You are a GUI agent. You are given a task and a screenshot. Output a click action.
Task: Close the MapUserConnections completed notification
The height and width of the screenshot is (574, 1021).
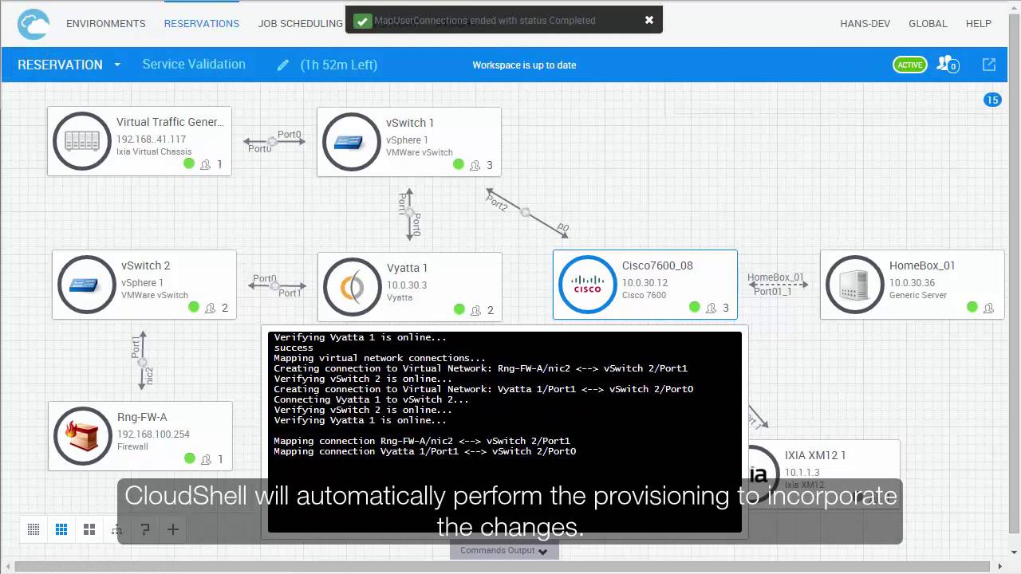pyautogui.click(x=649, y=20)
